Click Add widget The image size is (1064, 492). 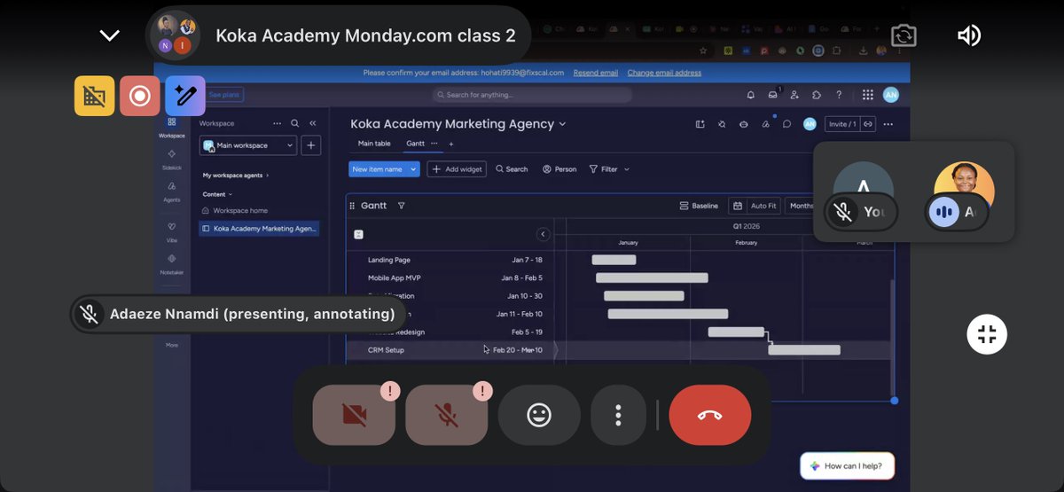coord(457,169)
